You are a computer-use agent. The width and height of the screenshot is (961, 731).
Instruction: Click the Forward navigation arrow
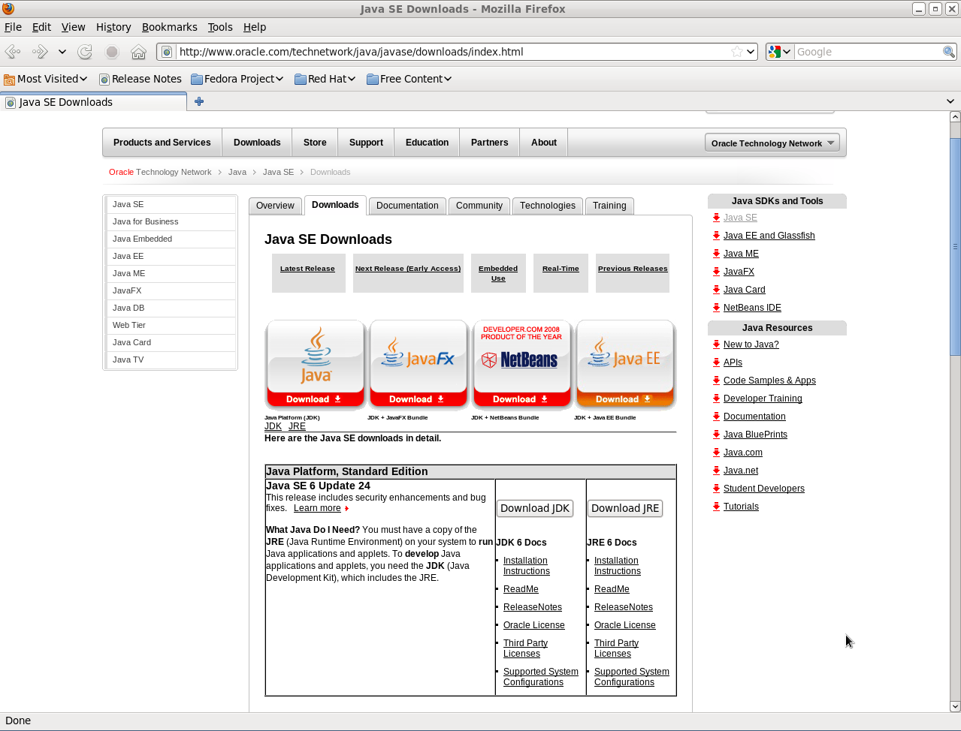pos(39,52)
